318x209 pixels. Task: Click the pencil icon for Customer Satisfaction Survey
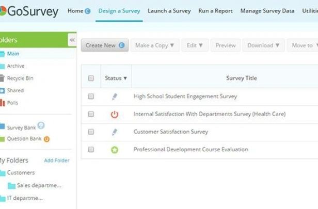[115, 132]
